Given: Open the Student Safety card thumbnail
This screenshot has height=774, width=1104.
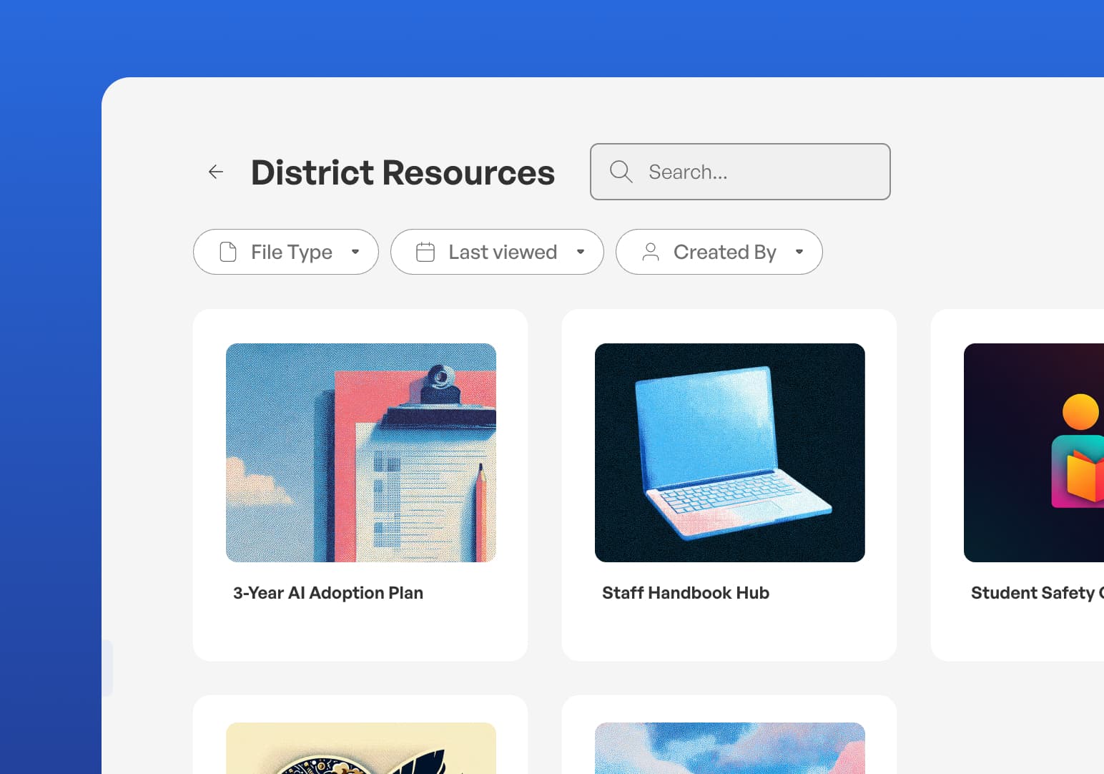Looking at the screenshot, I should tap(1034, 453).
